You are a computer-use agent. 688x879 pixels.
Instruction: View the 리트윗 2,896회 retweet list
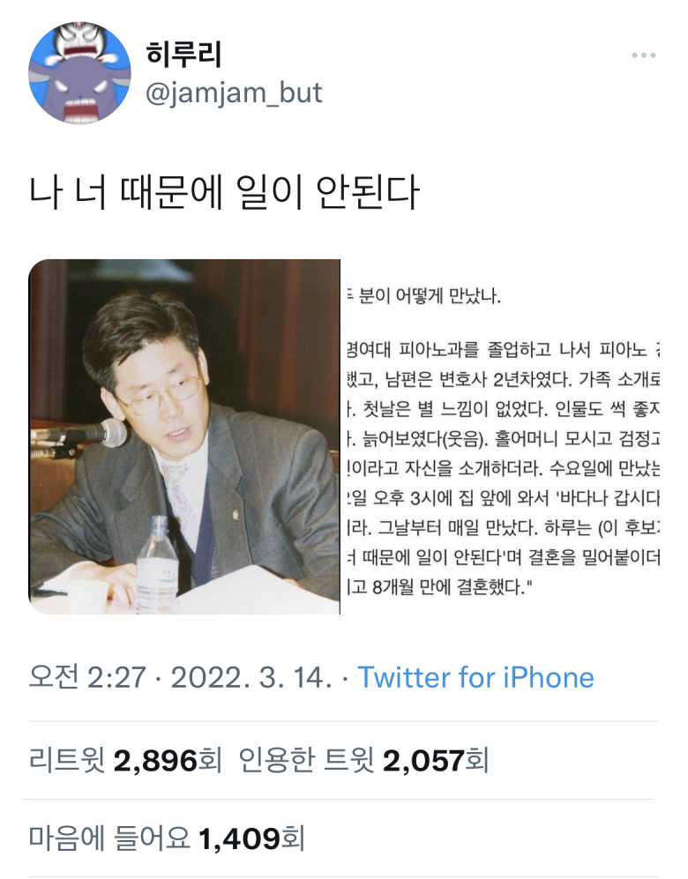pyautogui.click(x=125, y=760)
